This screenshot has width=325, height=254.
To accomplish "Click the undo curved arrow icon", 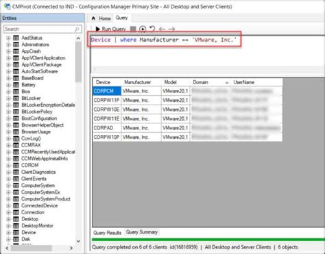I will coord(152,29).
